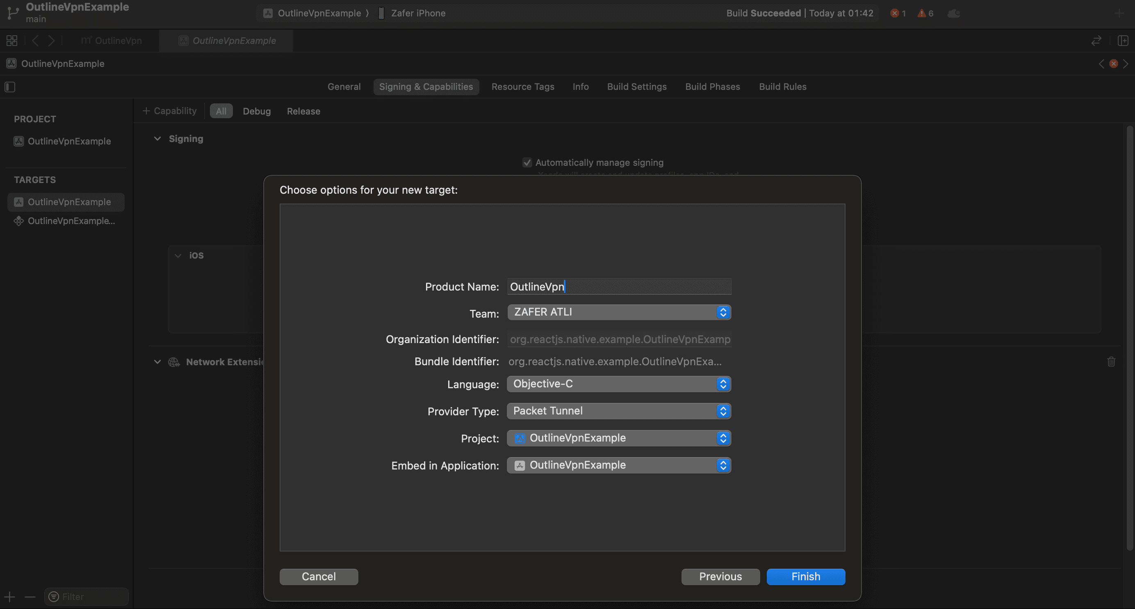
Task: Click the Finish button
Action: click(x=805, y=576)
